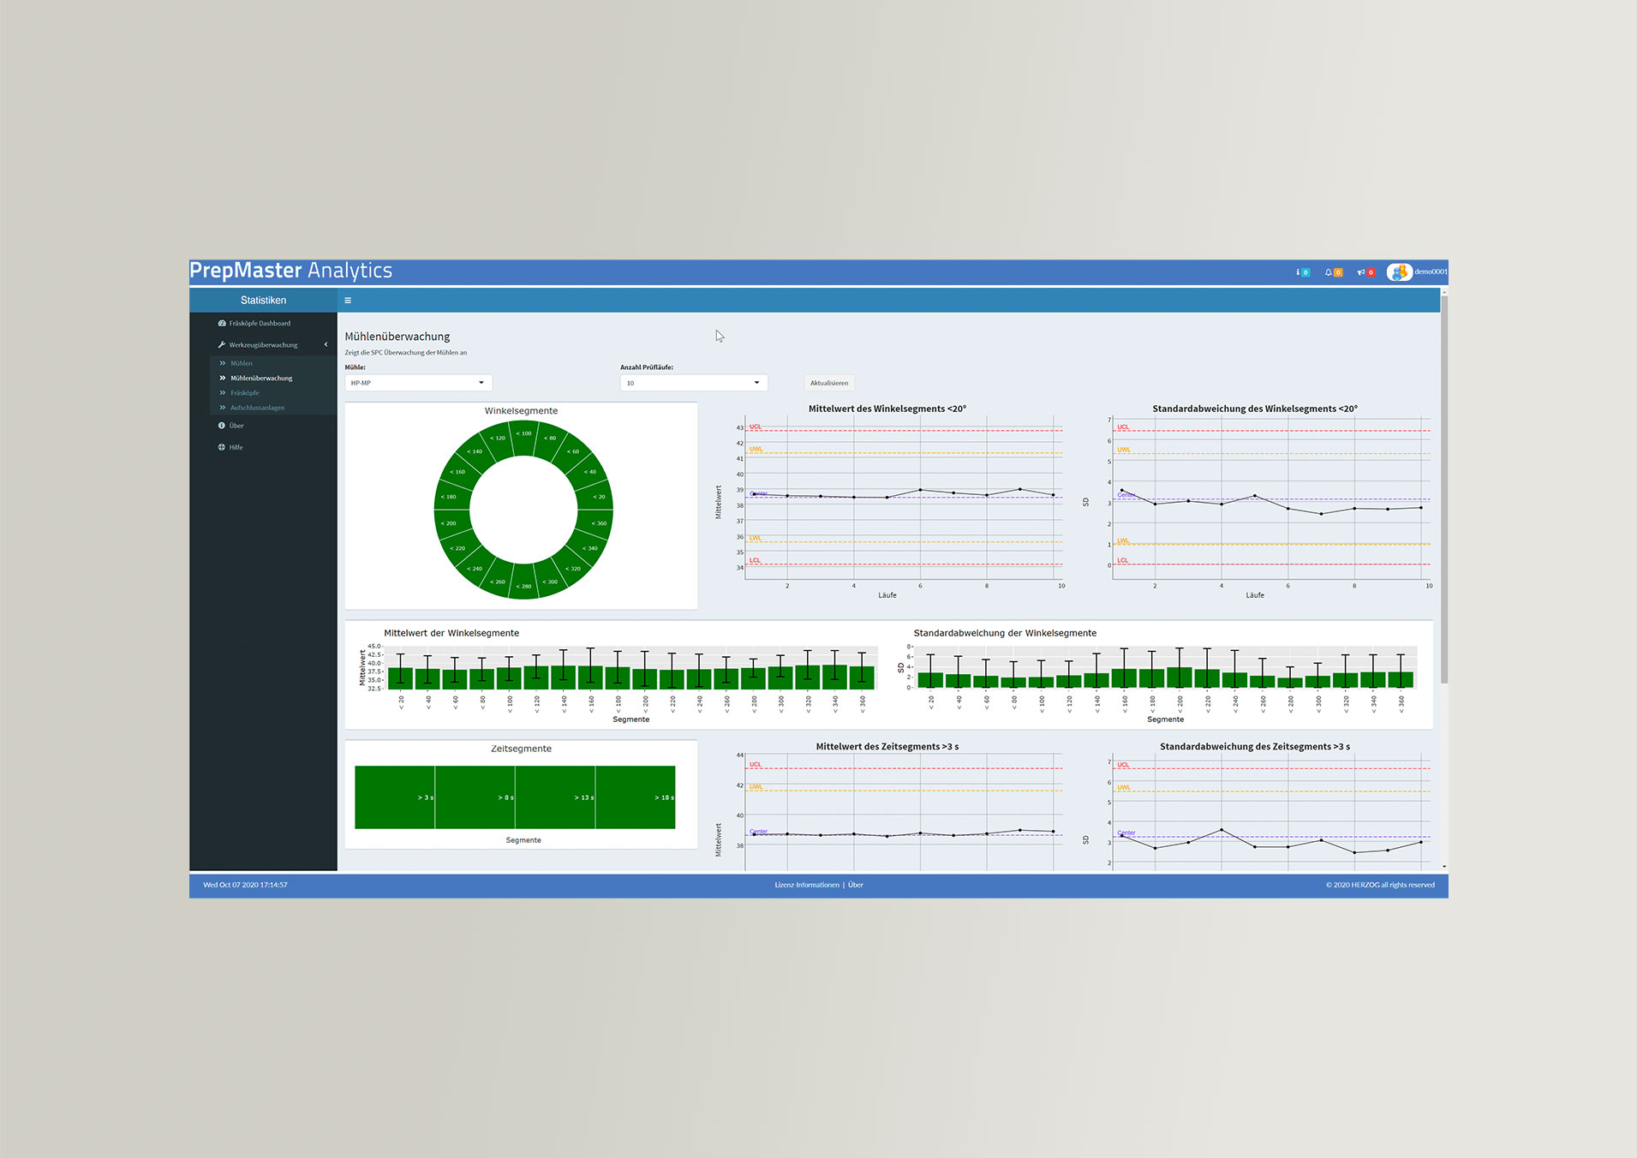Open the Fräsköpfe submenu item
The width and height of the screenshot is (1637, 1158).
[245, 393]
